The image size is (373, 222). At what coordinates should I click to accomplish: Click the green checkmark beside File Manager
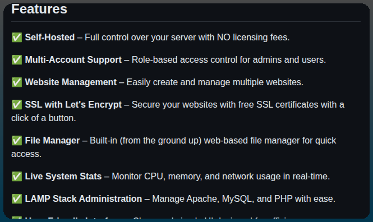point(17,141)
